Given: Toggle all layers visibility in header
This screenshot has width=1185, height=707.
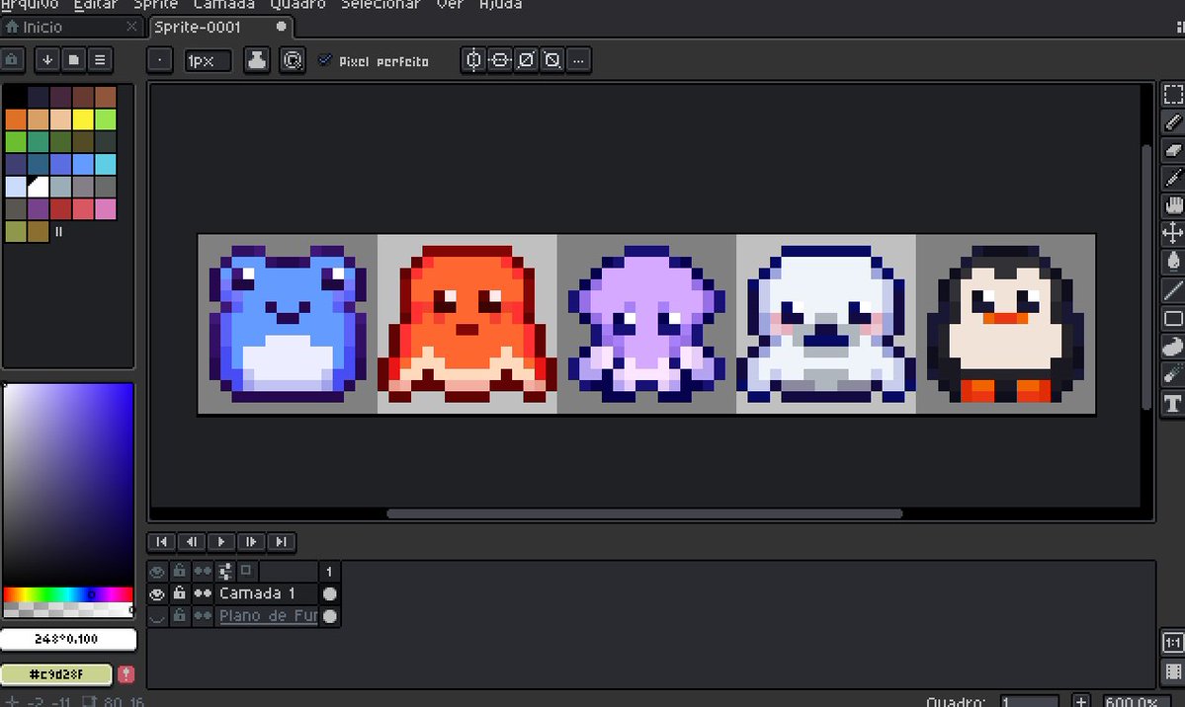Looking at the screenshot, I should [156, 571].
